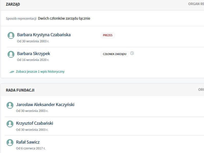The height and width of the screenshot is (153, 204).
Task: Open Krzysztof Czabański's profile link
Action: click(x=34, y=123)
